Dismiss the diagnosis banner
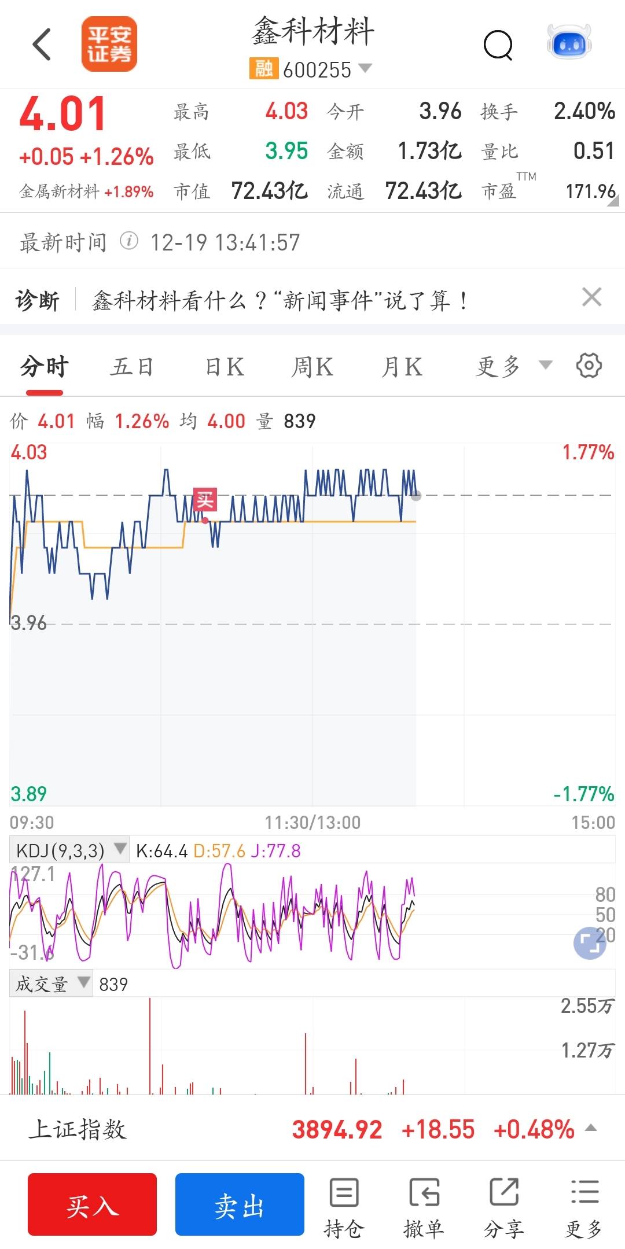Image resolution: width=625 pixels, height=1249 pixels. tap(591, 297)
